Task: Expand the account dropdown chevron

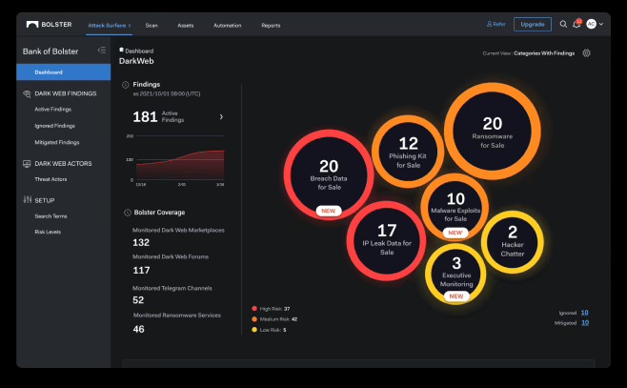Action: pos(601,25)
